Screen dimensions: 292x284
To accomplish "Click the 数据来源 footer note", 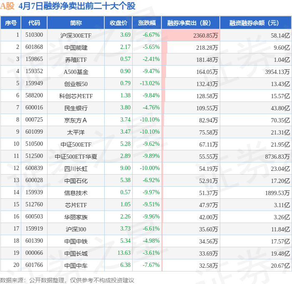I will pos(67,280).
